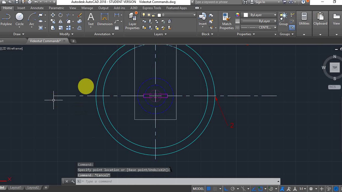
Task: Click the command line customize wrench
Action: click(x=73, y=181)
